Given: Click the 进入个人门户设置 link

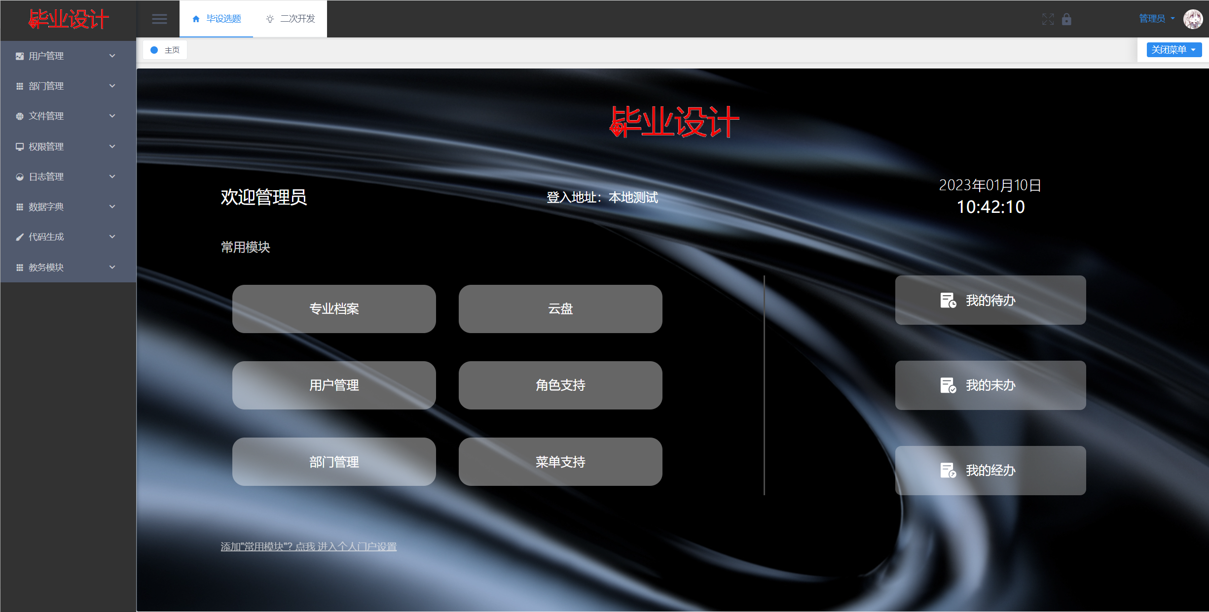Looking at the screenshot, I should click(357, 546).
